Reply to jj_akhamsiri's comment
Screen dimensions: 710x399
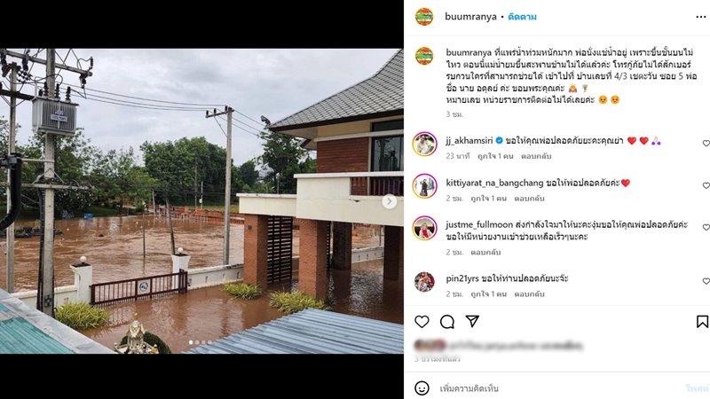click(x=536, y=156)
